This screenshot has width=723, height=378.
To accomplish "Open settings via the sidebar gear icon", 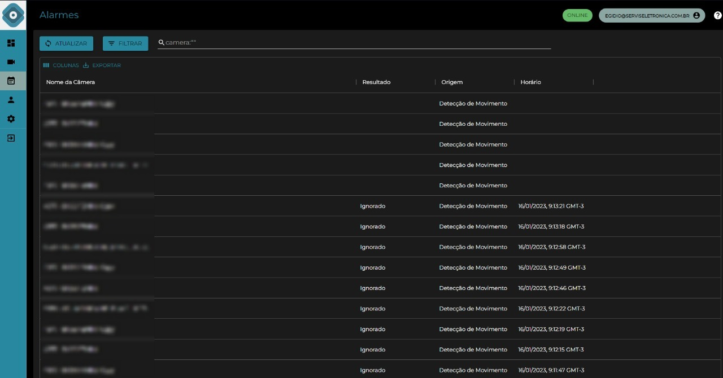I will pyautogui.click(x=11, y=119).
